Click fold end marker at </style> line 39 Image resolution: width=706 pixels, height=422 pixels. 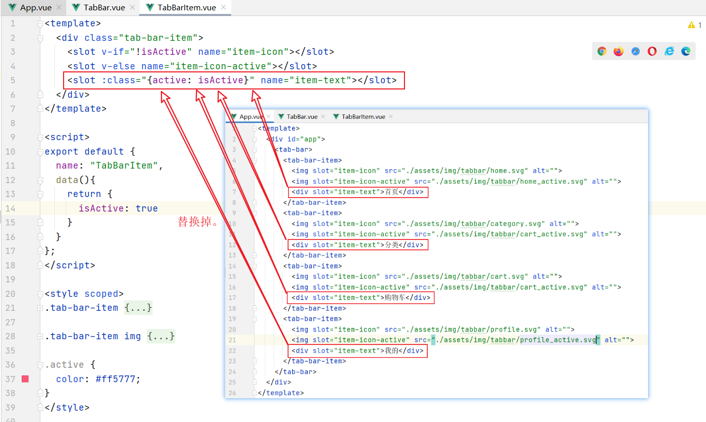click(x=40, y=408)
